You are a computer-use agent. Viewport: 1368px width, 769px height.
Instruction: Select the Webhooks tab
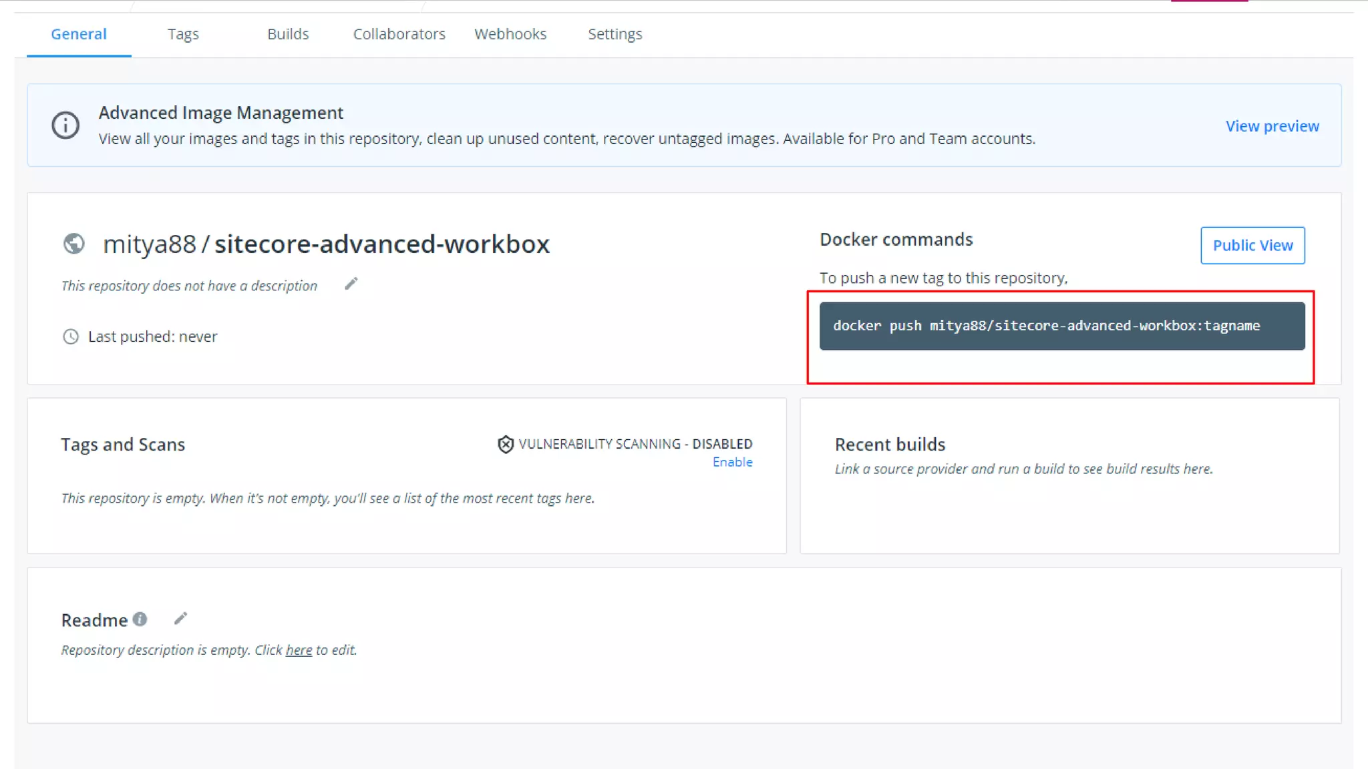point(510,34)
